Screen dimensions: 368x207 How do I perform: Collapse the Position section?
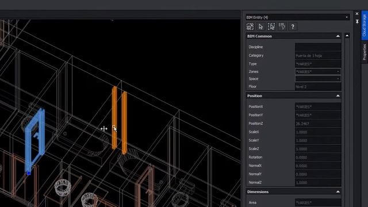(338, 96)
